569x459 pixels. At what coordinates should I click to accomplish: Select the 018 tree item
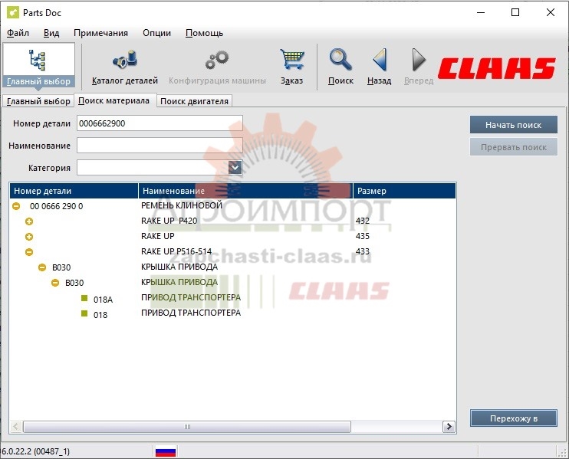tap(100, 315)
